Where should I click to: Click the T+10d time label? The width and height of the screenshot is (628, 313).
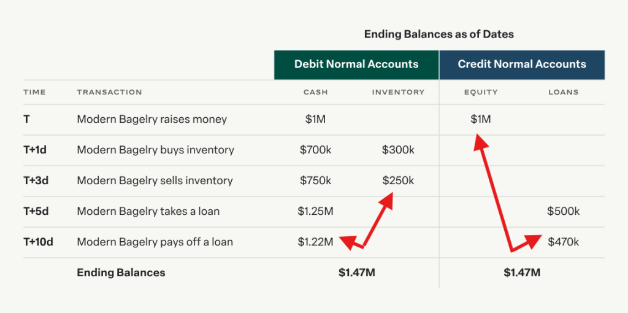pos(38,242)
